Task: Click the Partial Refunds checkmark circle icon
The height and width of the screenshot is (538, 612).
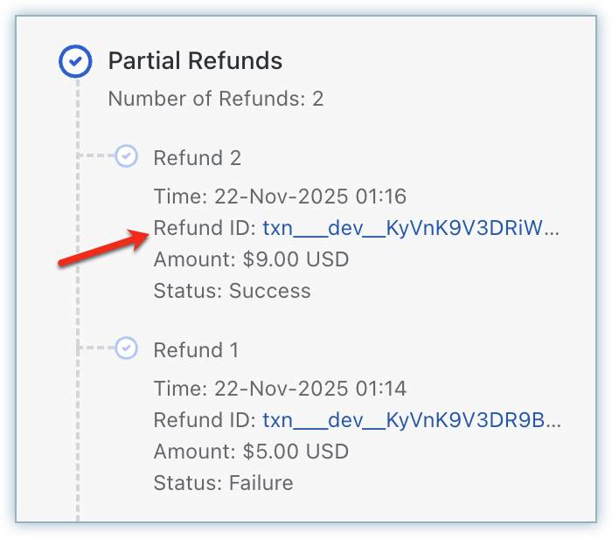Action: (76, 61)
